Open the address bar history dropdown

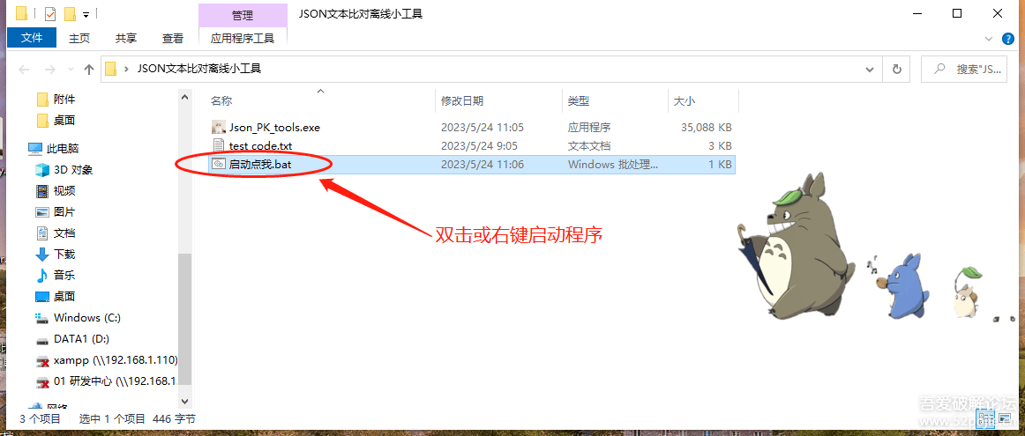point(870,70)
